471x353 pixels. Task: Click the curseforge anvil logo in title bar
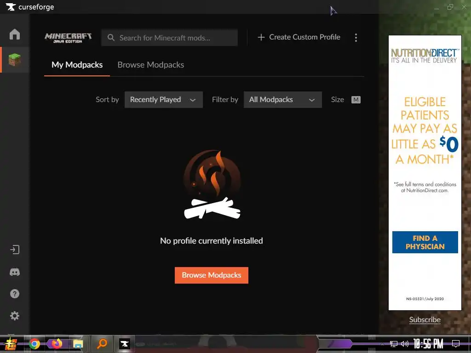11,7
